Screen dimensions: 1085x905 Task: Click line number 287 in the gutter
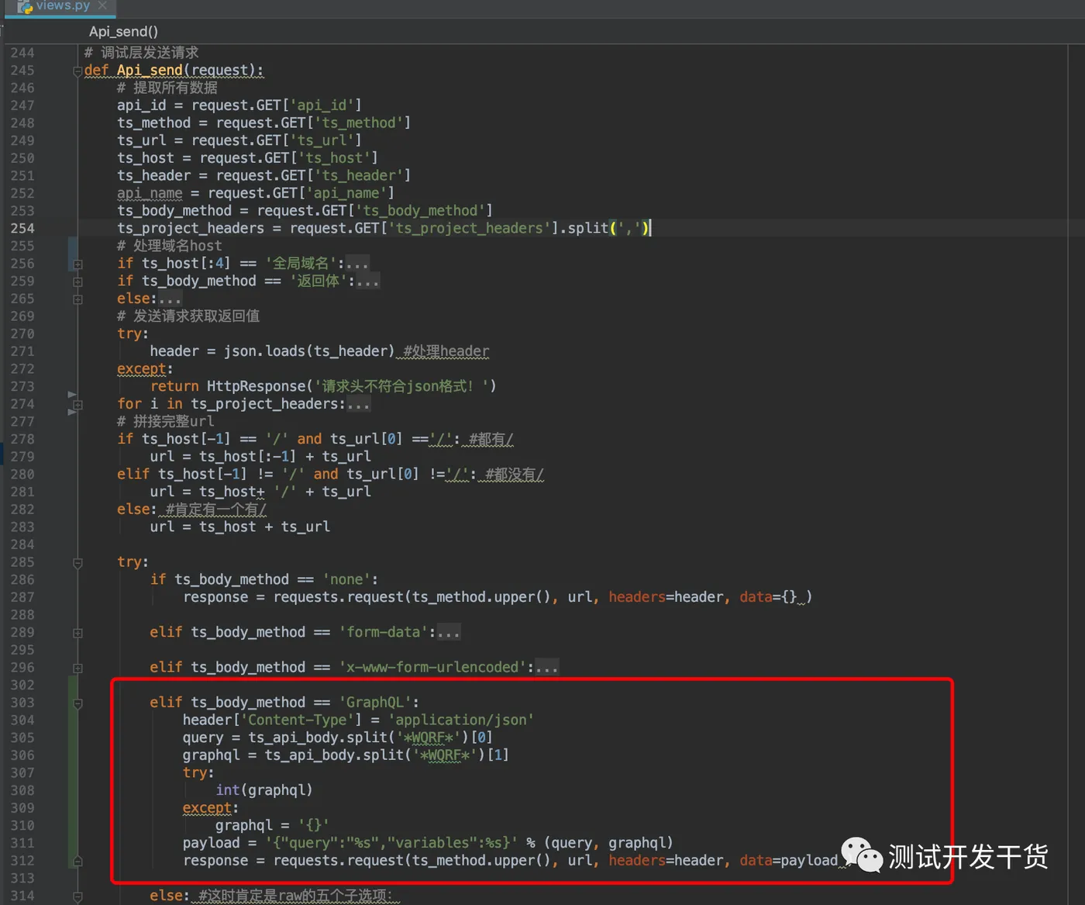click(x=22, y=597)
